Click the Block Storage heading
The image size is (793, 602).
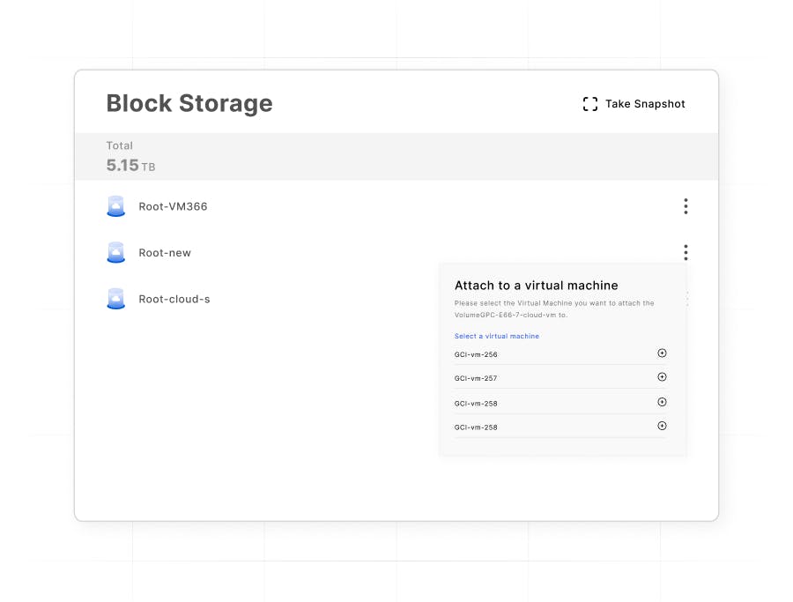[x=189, y=103]
